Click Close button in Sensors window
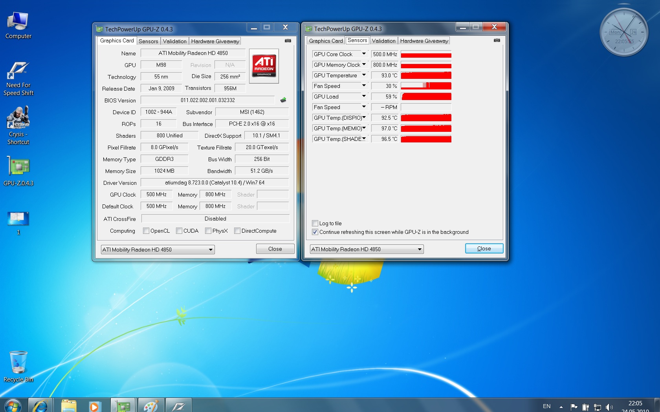 coord(484,249)
